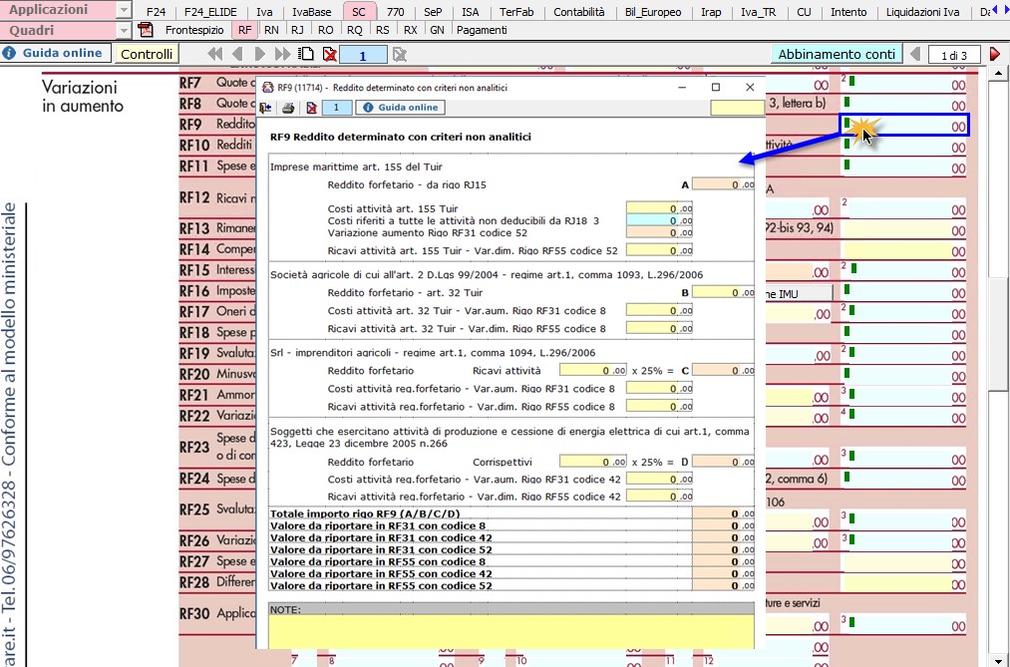
Task: Click the Totale importo rigo RF9 value
Action: coord(723,513)
